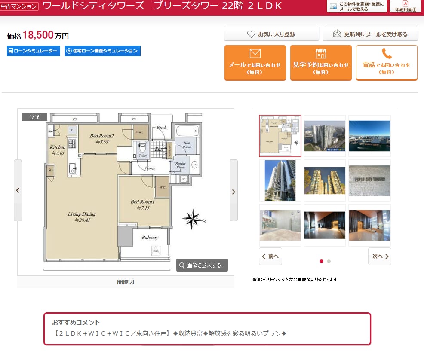This screenshot has width=424, height=351.
Task: Click the mail icon for update notifications
Action: [x=337, y=34]
